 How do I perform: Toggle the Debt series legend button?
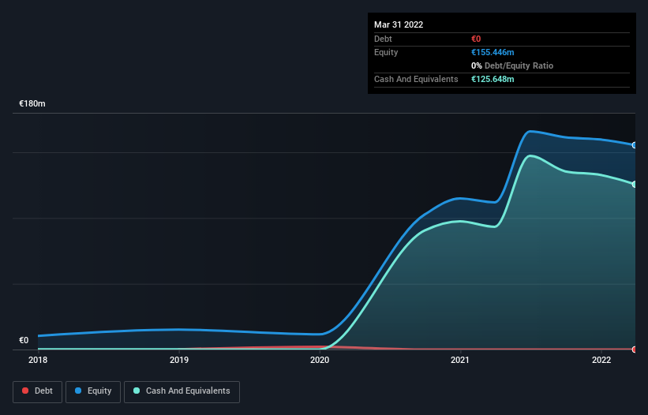[x=37, y=391]
